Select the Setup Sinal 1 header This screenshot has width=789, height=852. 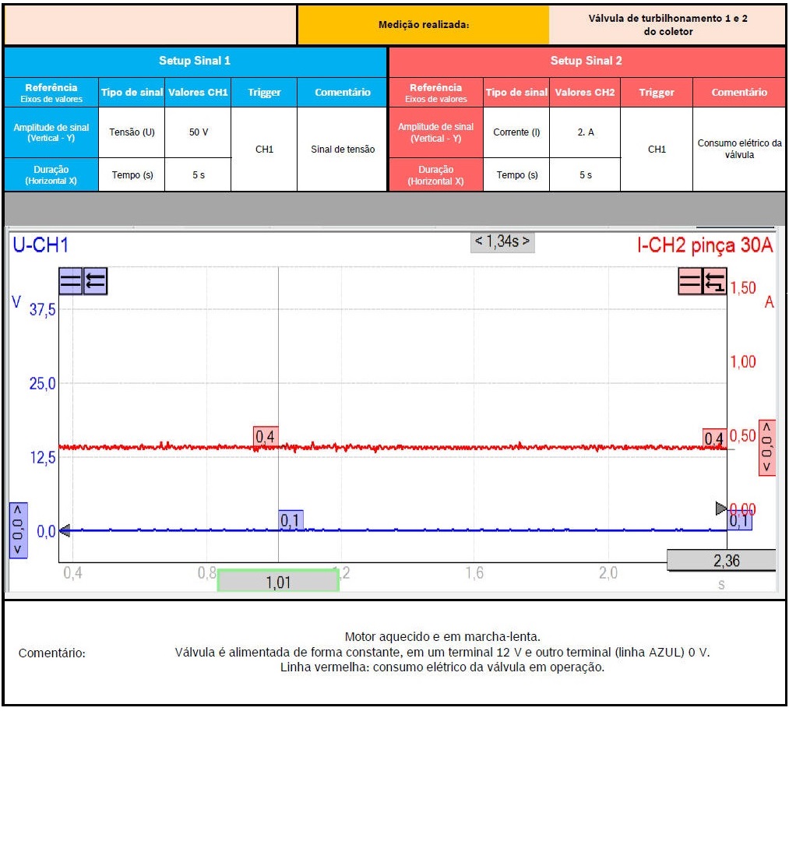click(195, 61)
